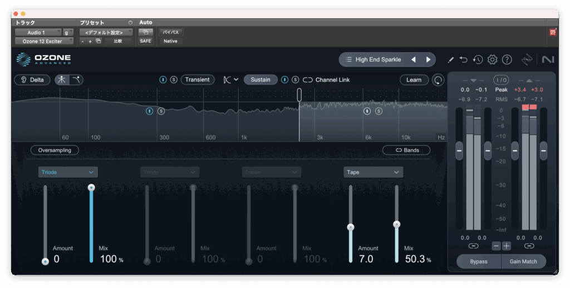Click the pencil edit icon
570x288 pixels.
click(x=450, y=59)
